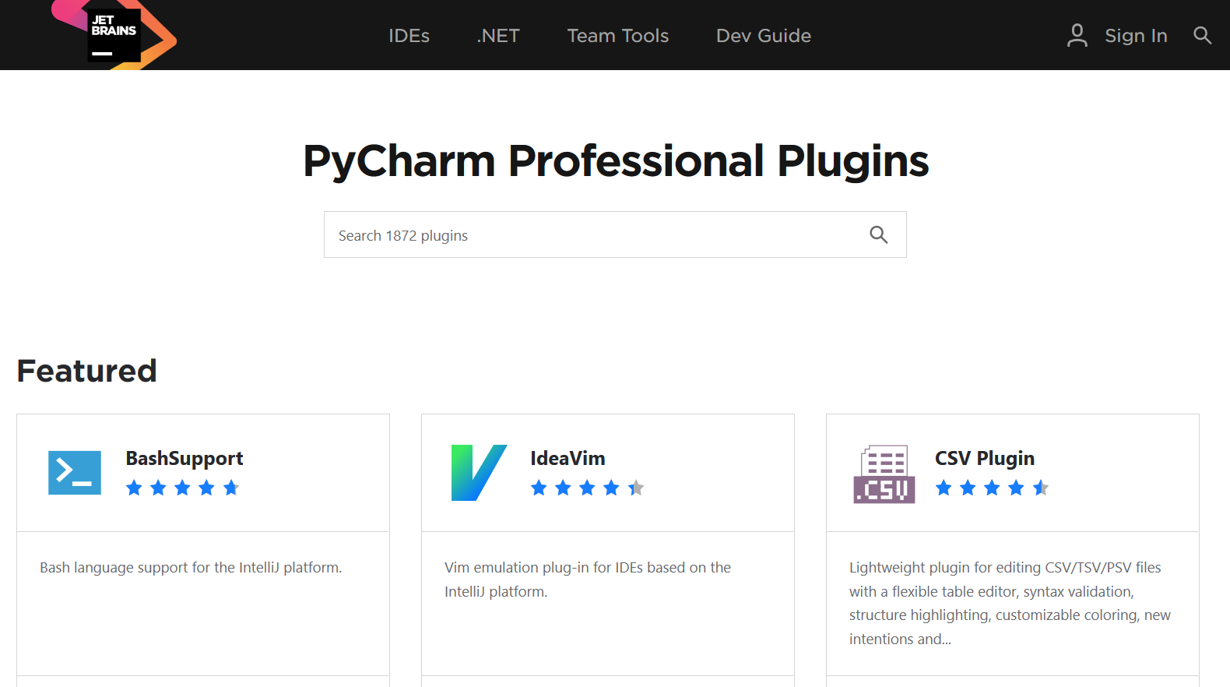Click the IdeaVim star rating
Screen dimensions: 1230x687
pos(587,488)
